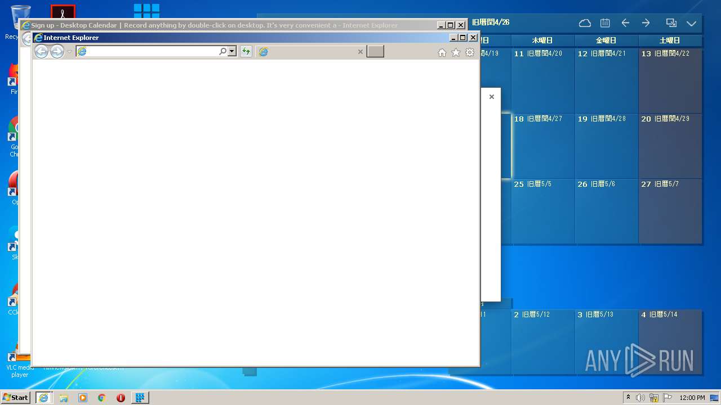Screen dimensions: 721x405
Task: Expand the address bar autocomplete dropdown
Action: (x=232, y=52)
